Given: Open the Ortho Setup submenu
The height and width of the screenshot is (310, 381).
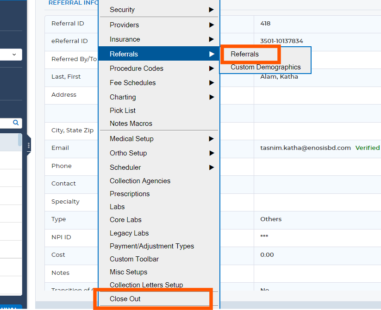Looking at the screenshot, I should tap(159, 153).
